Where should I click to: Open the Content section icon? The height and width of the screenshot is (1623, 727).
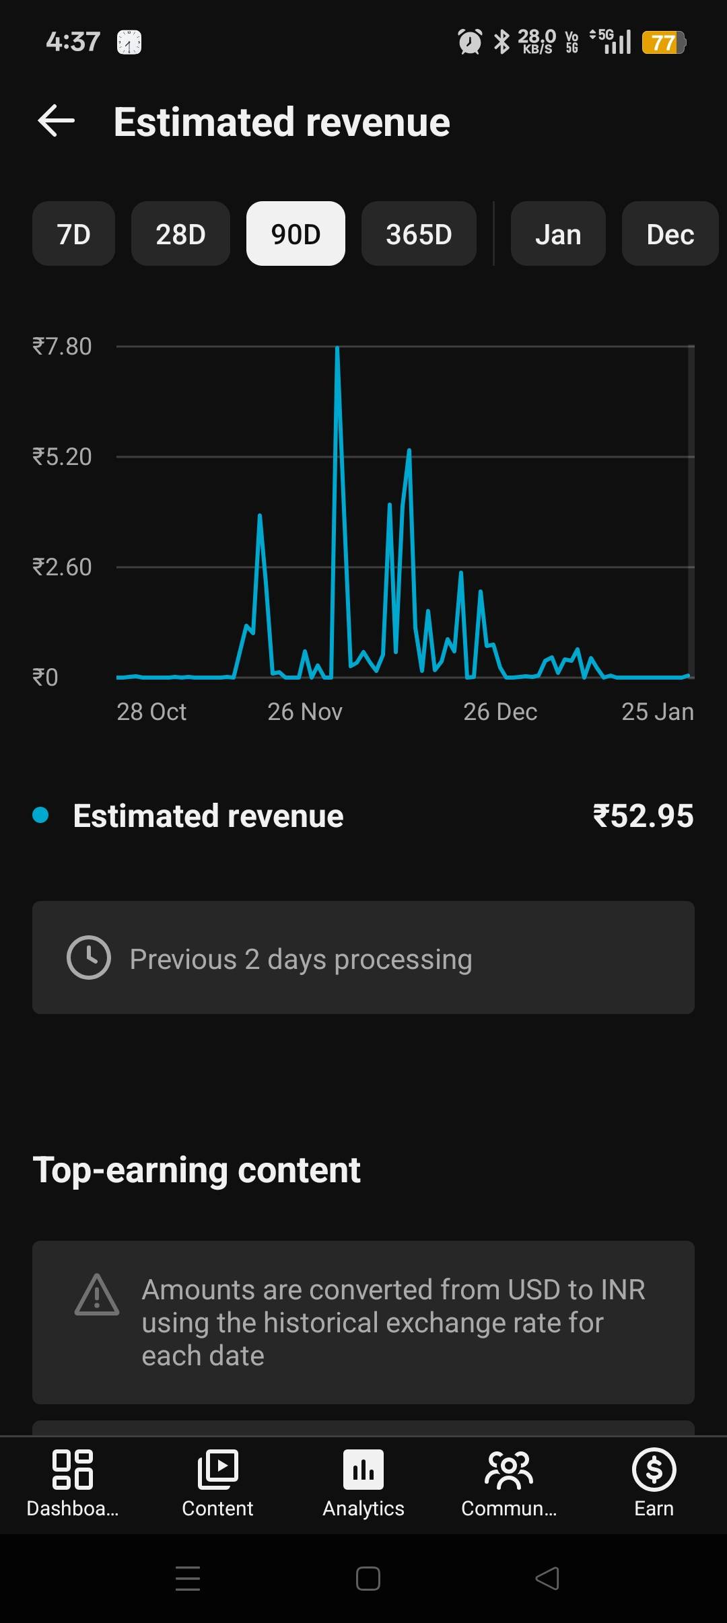pos(217,1470)
